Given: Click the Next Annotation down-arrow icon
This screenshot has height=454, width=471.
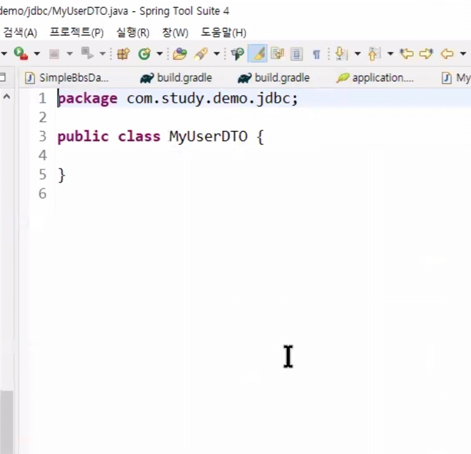Looking at the screenshot, I should [341, 54].
